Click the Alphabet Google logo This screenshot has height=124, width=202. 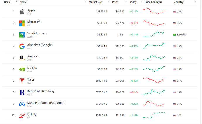pyautogui.click(x=22, y=46)
